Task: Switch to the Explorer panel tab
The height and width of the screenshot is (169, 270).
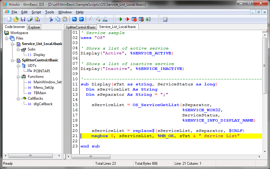Action: click(x=34, y=27)
